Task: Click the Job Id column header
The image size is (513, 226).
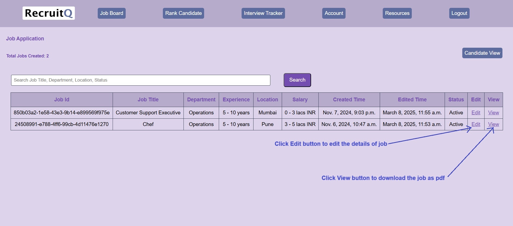Action: pyautogui.click(x=62, y=100)
